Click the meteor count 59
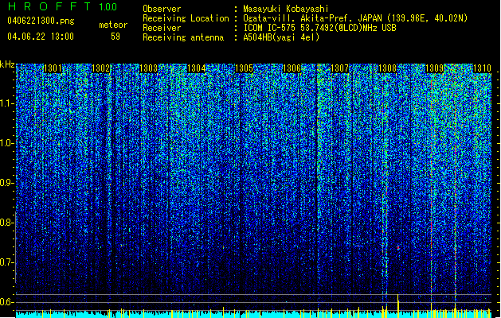 (x=115, y=37)
